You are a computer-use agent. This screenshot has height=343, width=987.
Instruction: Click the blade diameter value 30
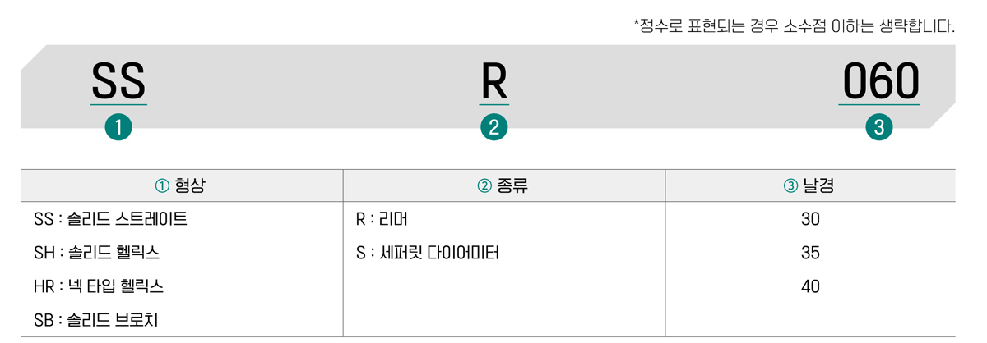pos(810,220)
